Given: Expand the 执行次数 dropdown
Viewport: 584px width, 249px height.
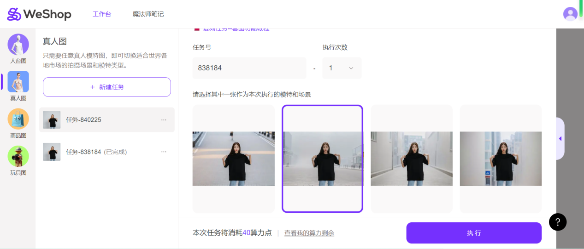Looking at the screenshot, I should 342,68.
